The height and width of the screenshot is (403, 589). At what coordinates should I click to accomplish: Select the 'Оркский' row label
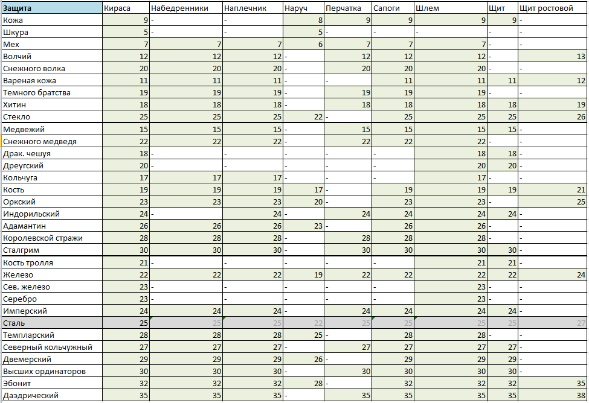[52, 201]
